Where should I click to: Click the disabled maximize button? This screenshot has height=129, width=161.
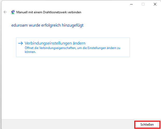[143, 4]
